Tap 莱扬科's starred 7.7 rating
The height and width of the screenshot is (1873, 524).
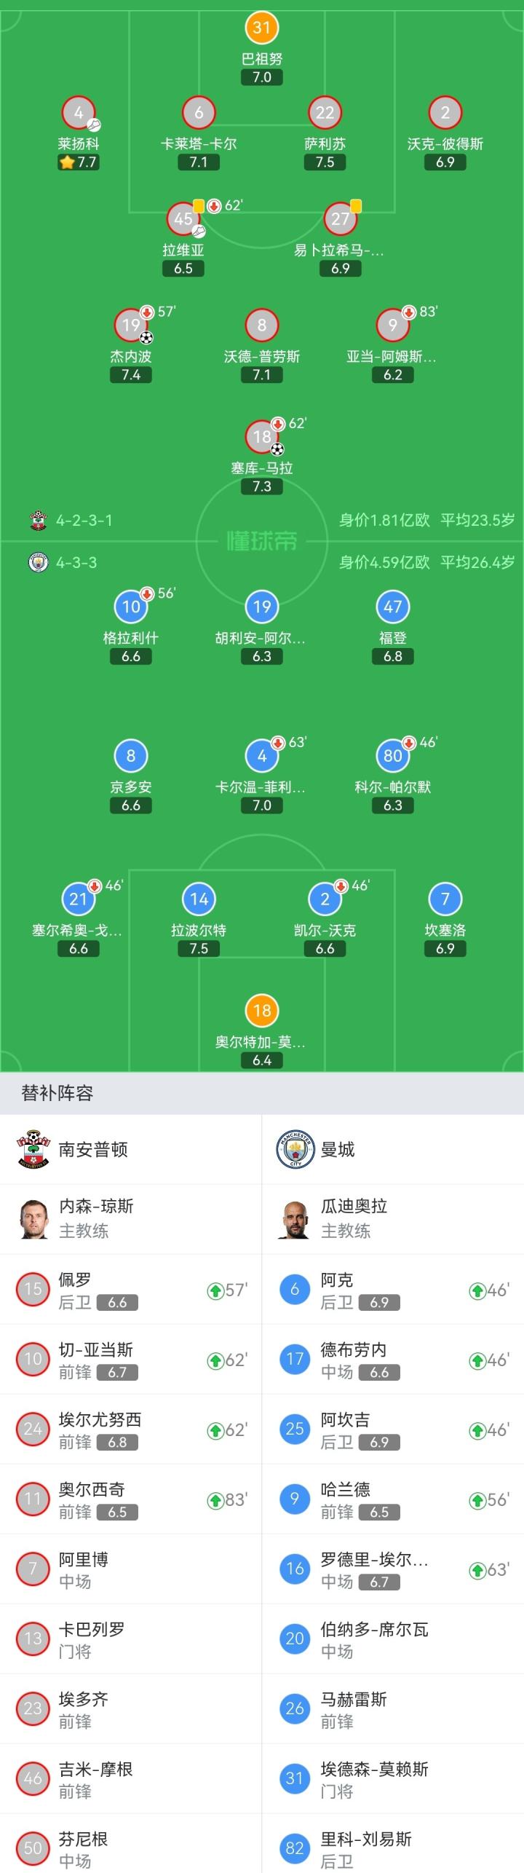click(79, 162)
